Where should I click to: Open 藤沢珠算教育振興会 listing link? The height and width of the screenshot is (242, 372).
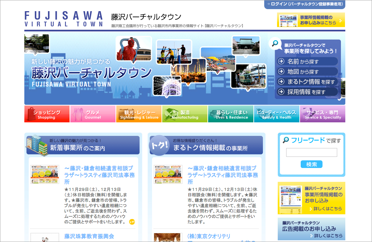(x=89, y=236)
